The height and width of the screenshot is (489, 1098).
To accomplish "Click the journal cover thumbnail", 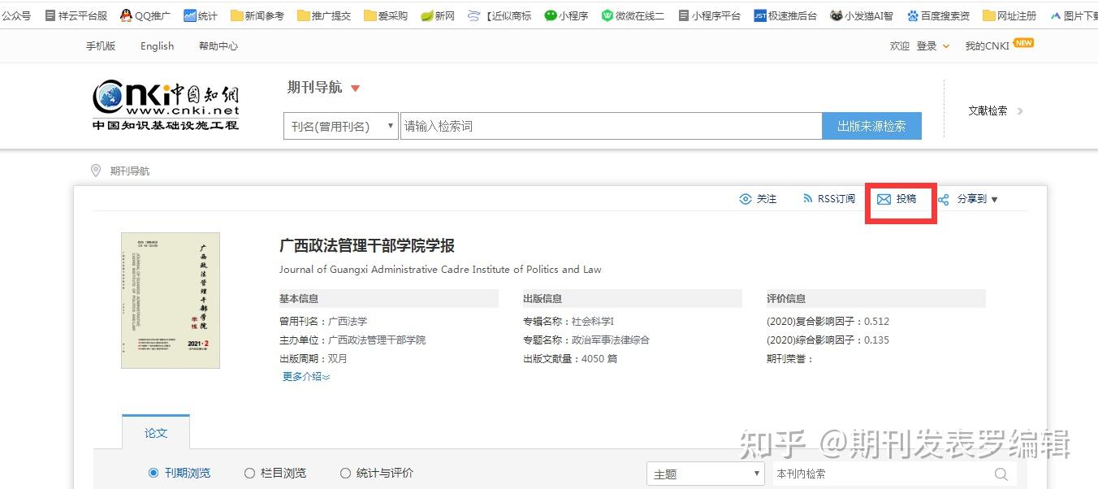I will [x=171, y=301].
